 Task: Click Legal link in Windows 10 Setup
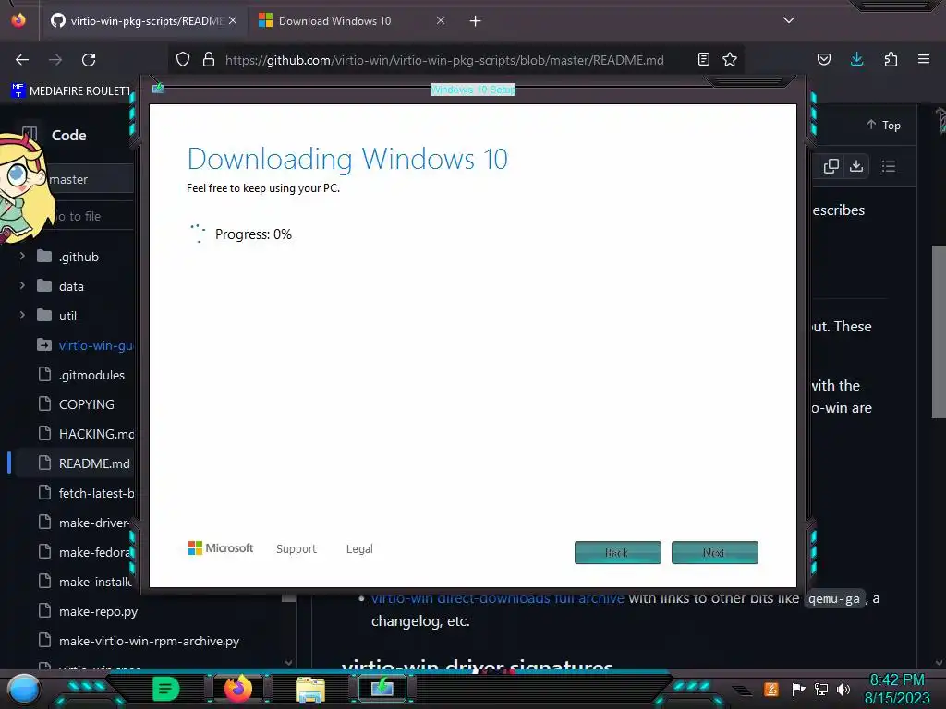tap(359, 548)
